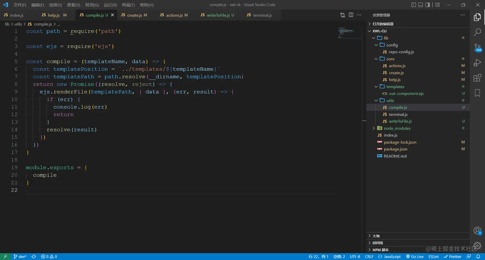Open the 编辑(E) menu

click(x=38, y=5)
